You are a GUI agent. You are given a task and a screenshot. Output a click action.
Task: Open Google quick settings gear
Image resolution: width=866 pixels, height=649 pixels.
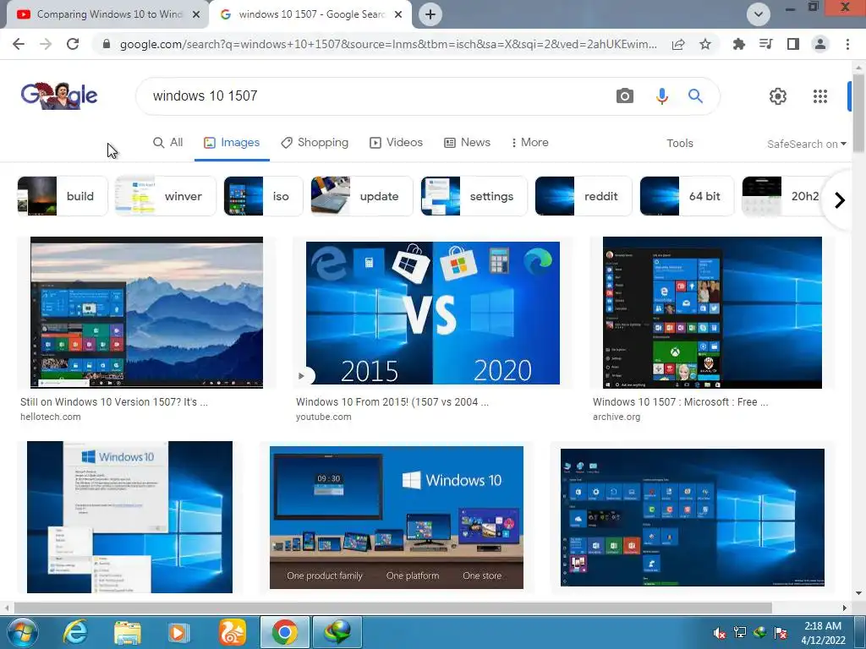[x=778, y=96]
